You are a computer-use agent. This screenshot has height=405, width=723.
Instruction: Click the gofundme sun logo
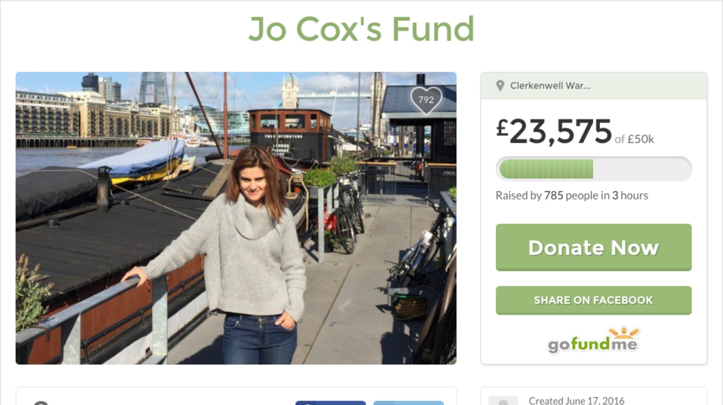click(624, 333)
